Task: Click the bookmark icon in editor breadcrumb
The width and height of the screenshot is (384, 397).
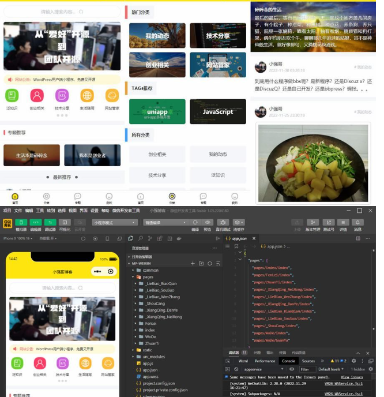Action: point(236,246)
